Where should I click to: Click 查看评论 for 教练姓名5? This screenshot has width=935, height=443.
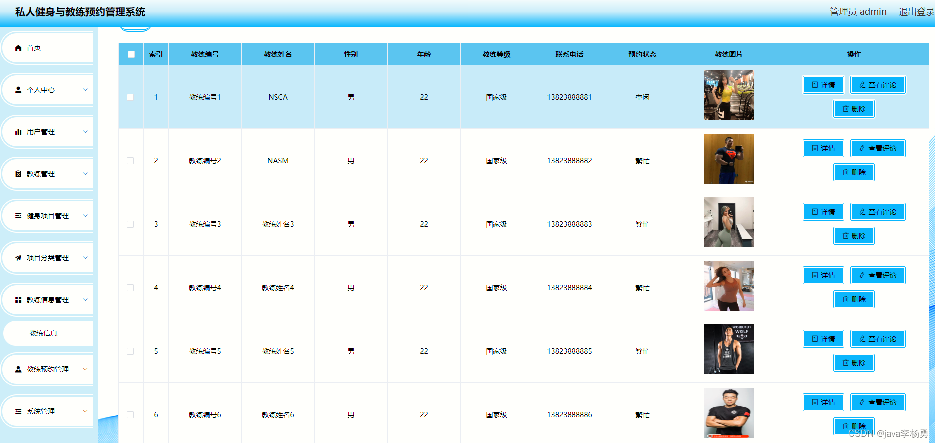click(878, 339)
